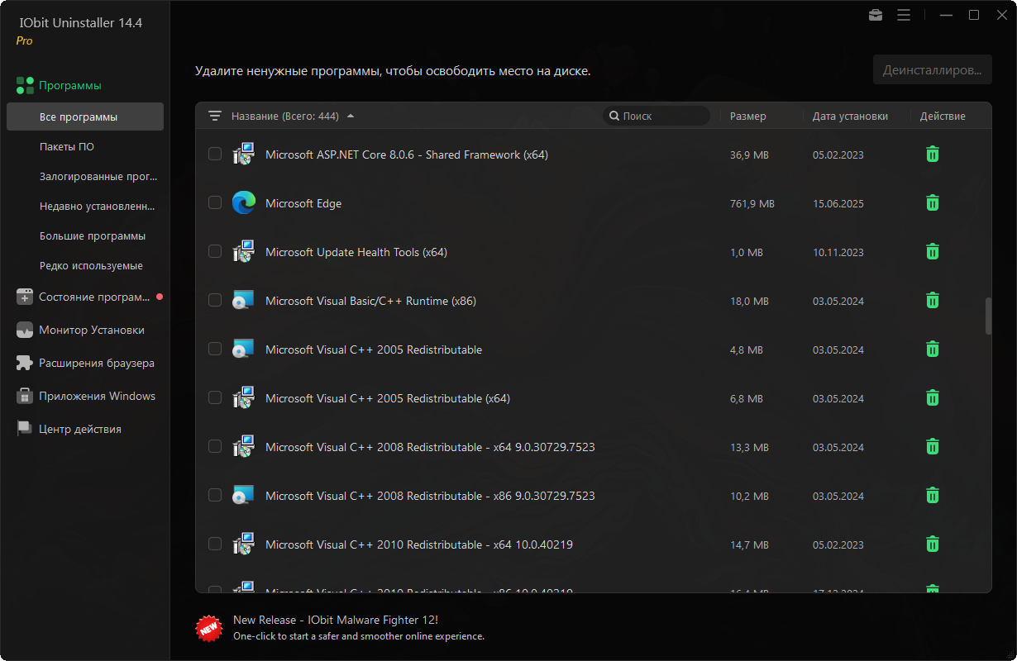Screen dimensions: 1017x661
Task: Click the Название (Всего: 444) column header
Action: [285, 116]
